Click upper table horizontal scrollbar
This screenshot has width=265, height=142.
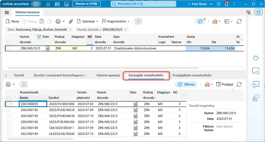[103, 68]
